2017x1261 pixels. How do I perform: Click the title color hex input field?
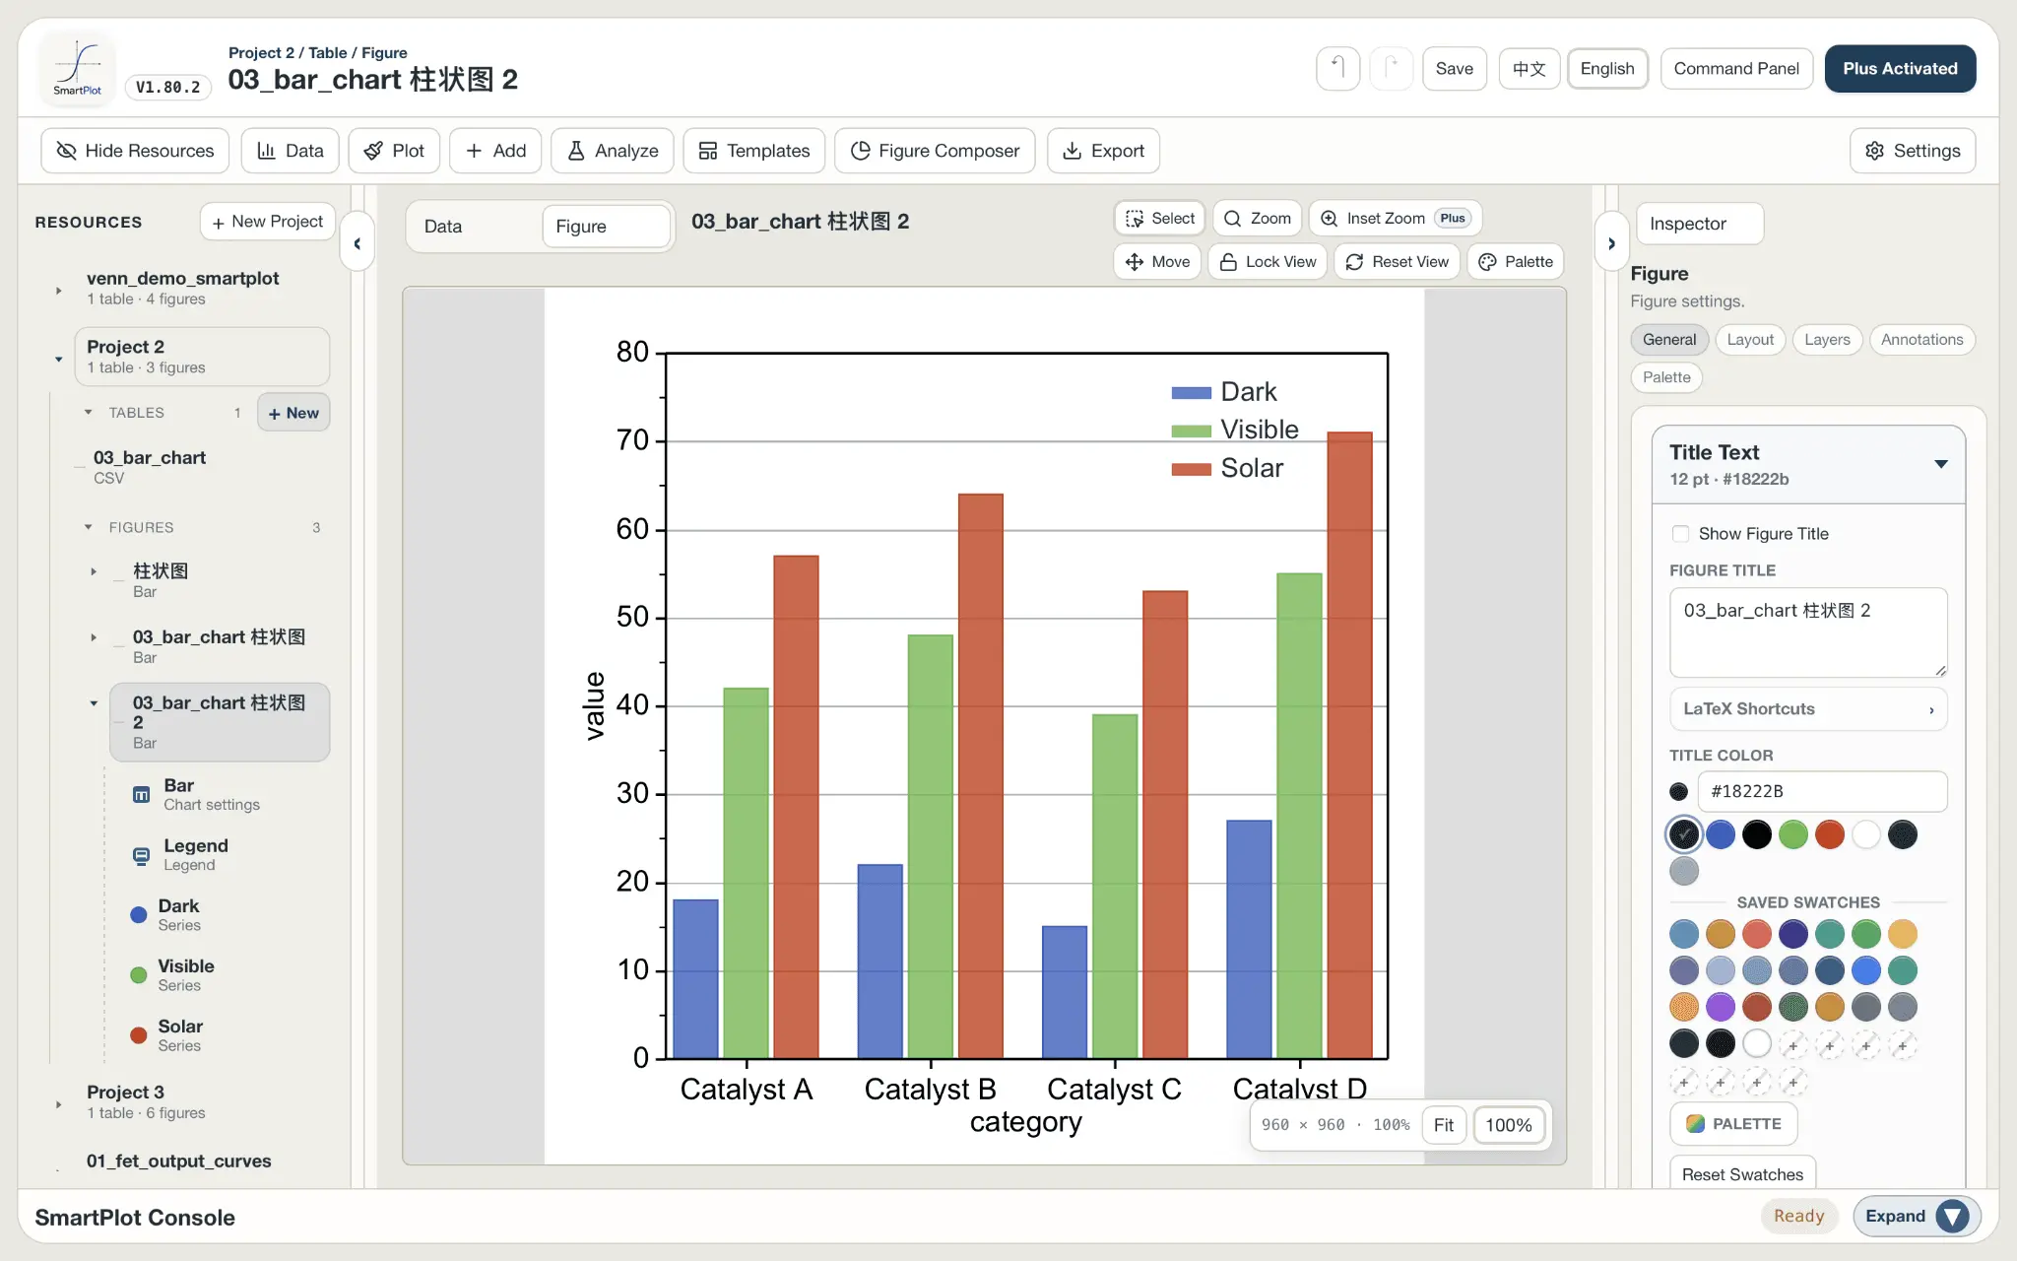(x=1822, y=791)
